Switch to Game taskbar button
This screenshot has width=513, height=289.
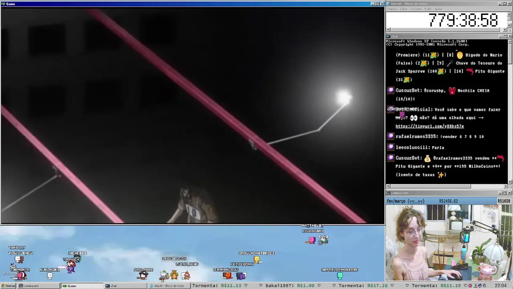click(x=82, y=286)
